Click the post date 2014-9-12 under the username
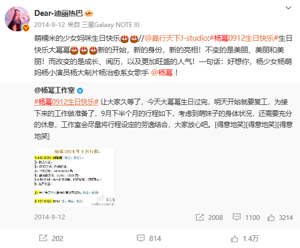Screen dimensions: 300x248 50,25
